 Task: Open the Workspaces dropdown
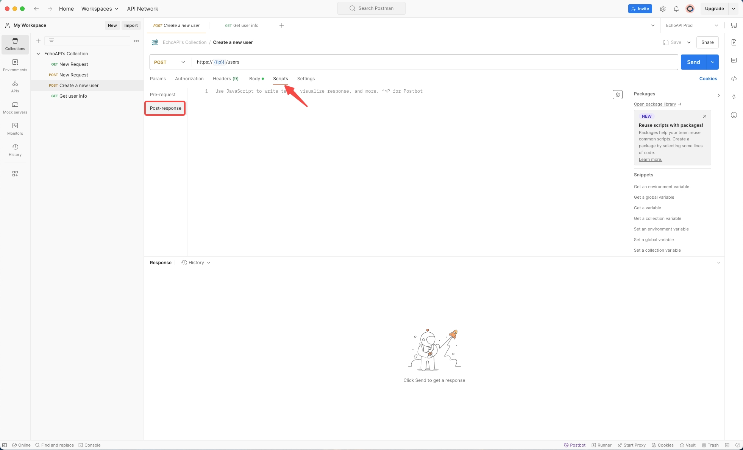[x=100, y=9]
